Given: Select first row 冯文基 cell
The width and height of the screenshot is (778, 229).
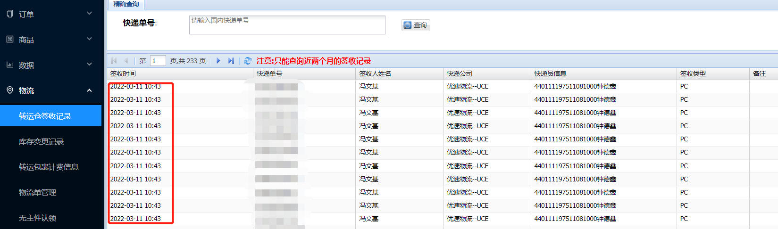Looking at the screenshot, I should [x=400, y=86].
